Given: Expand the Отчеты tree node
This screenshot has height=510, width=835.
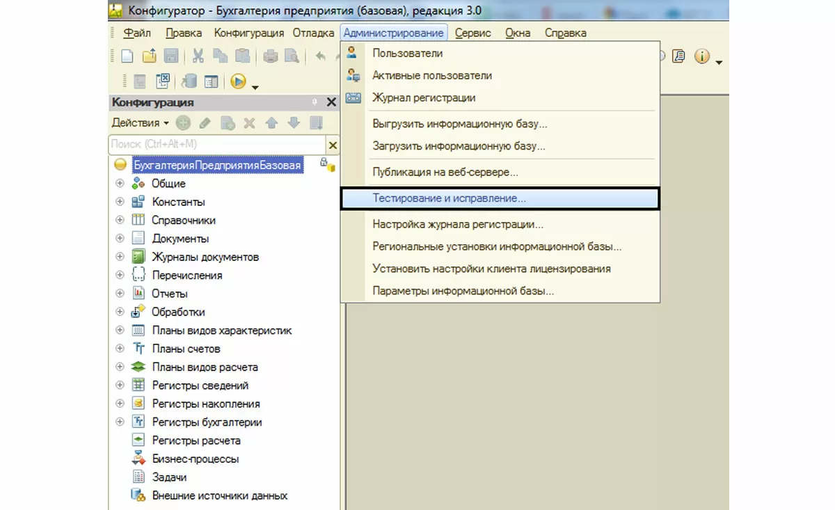Looking at the screenshot, I should click(x=120, y=294).
